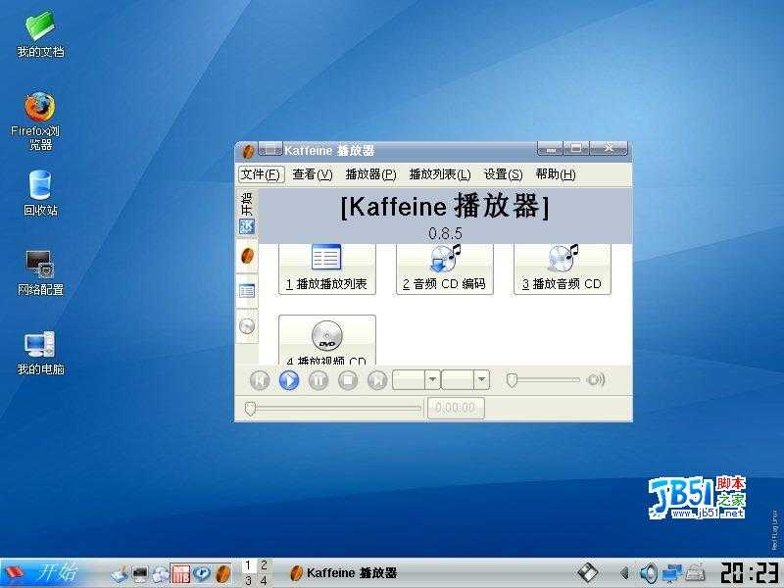Click the volume slider handle in Kaffeine
The image size is (784, 588).
click(x=512, y=380)
